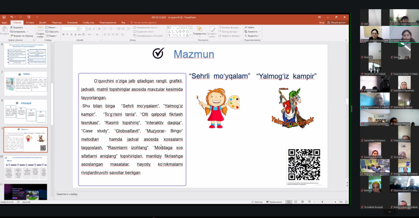Click the Save icon in quick access toolbar

[x=4, y=17]
